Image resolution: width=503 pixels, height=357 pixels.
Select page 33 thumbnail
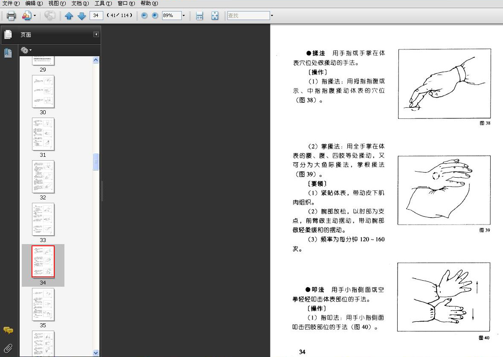click(43, 219)
